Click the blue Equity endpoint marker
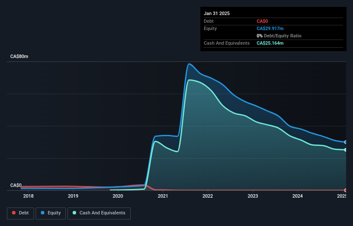This screenshot has height=226, width=353. (x=346, y=142)
